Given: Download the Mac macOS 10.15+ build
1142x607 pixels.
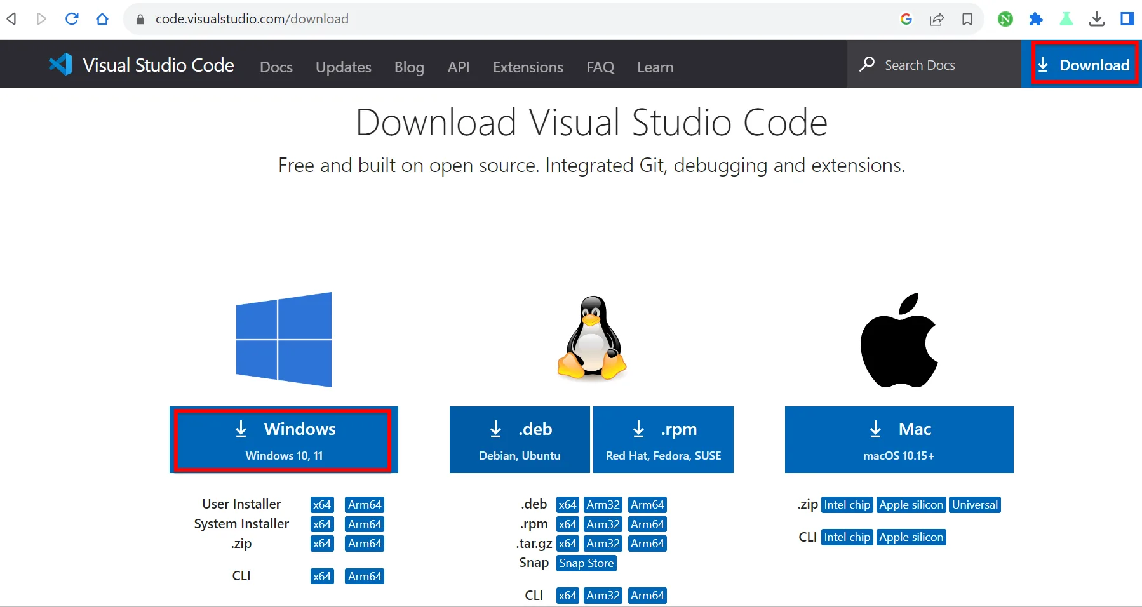Looking at the screenshot, I should tap(899, 439).
